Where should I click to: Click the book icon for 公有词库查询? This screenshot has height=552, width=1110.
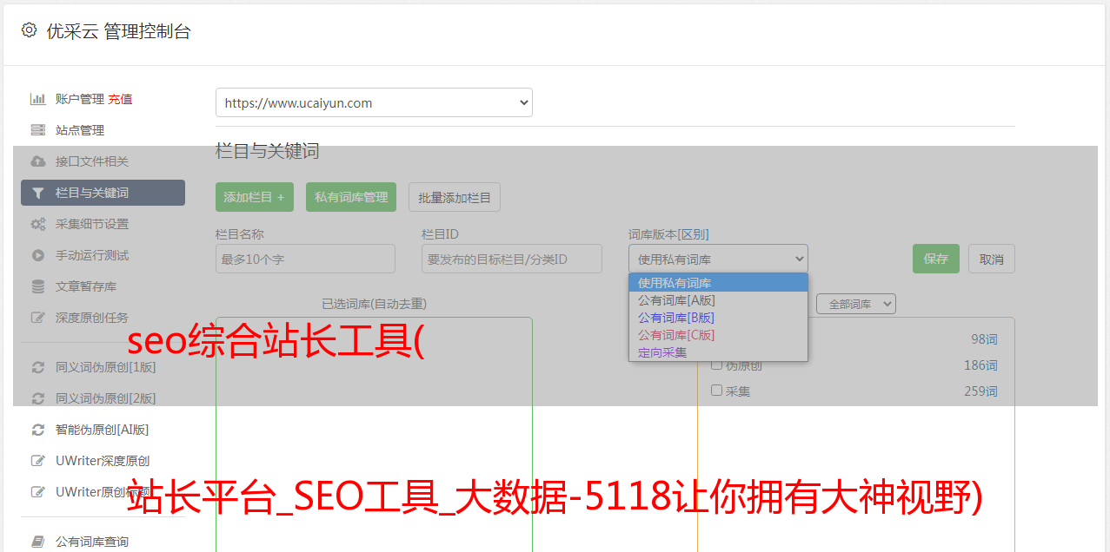click(x=38, y=542)
